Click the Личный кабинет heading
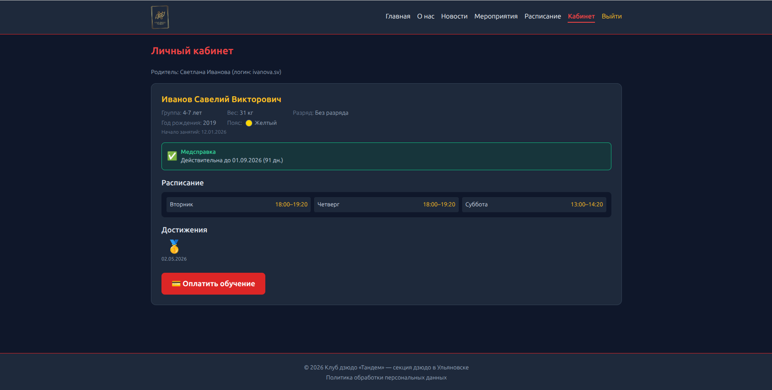The height and width of the screenshot is (390, 772). (x=192, y=51)
